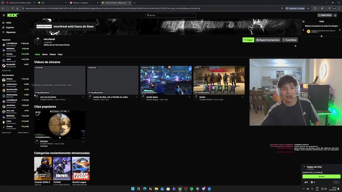Image resolution: width=342 pixels, height=192 pixels.
Task: Open mnz4real channel avatar
Action: 38,42
